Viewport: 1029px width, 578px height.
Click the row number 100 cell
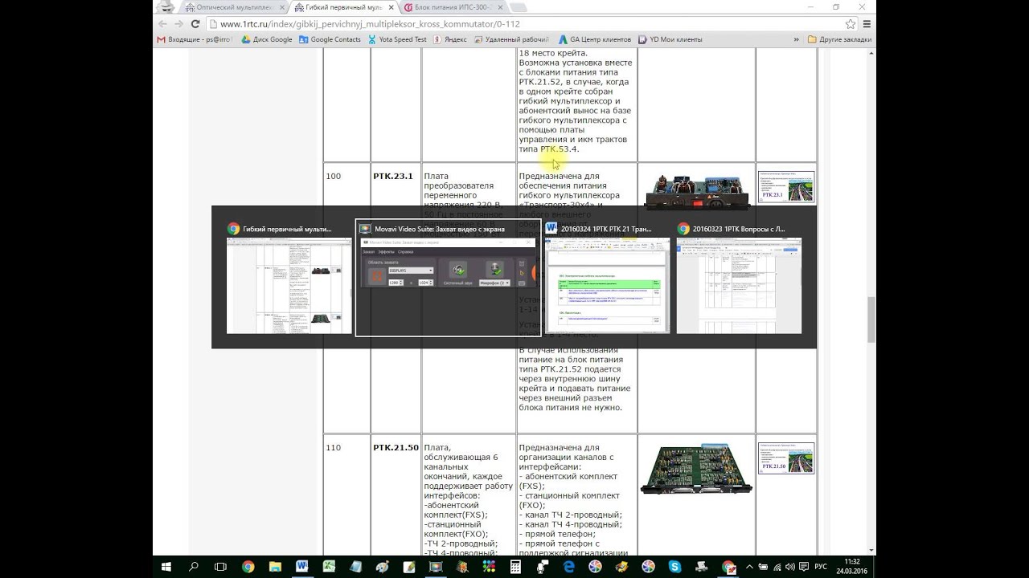click(333, 176)
